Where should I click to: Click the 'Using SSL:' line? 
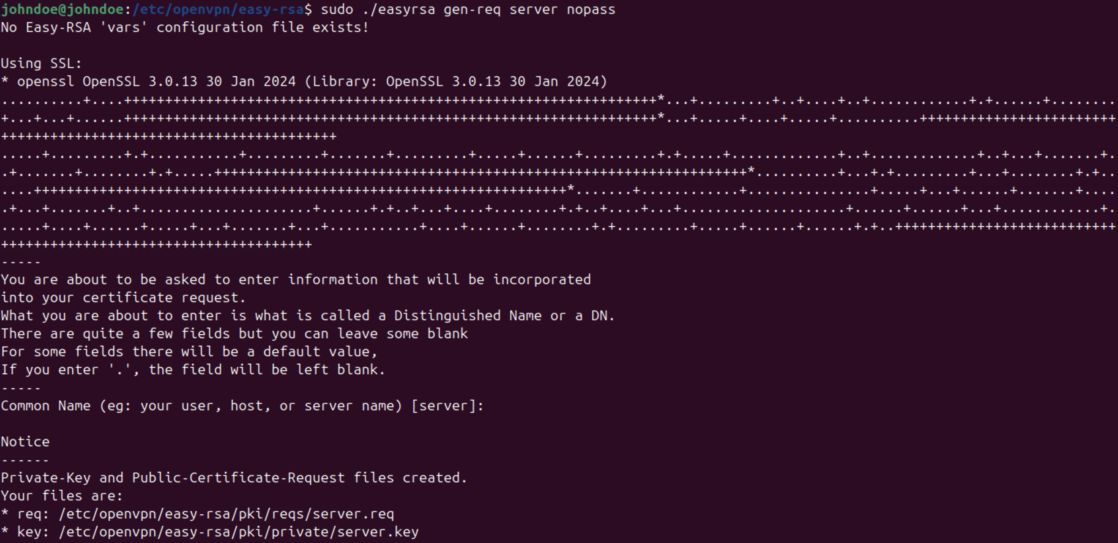tap(41, 64)
